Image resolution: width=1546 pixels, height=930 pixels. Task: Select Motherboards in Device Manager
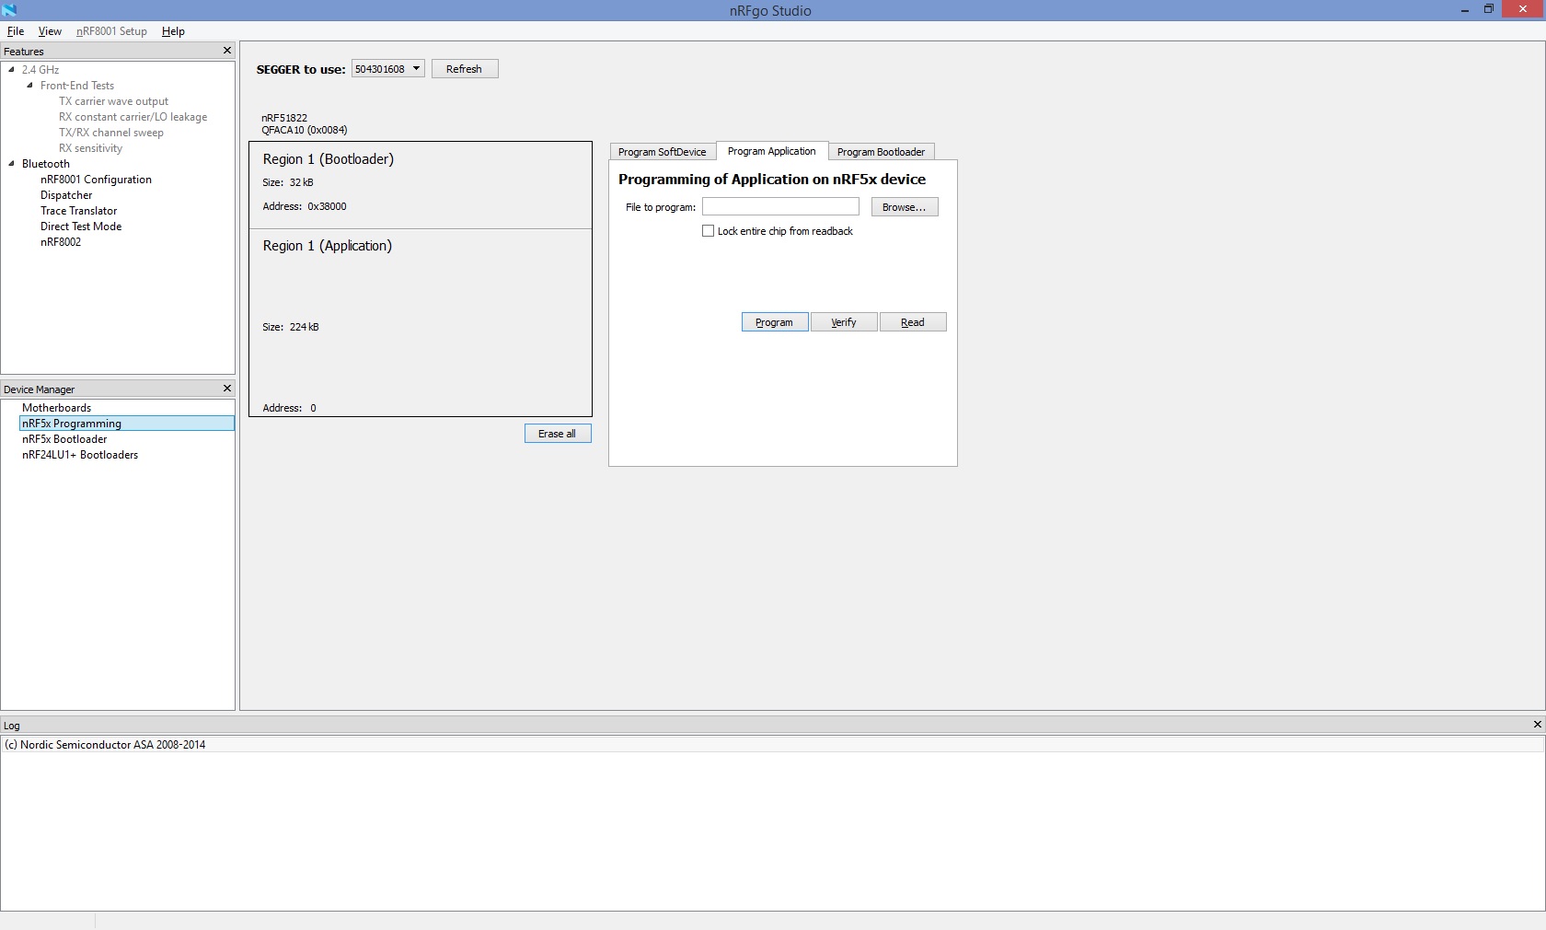56,408
